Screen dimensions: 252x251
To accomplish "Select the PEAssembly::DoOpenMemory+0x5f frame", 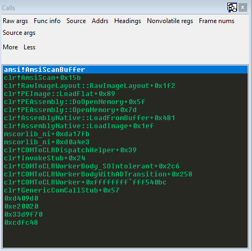I will click(125, 102).
